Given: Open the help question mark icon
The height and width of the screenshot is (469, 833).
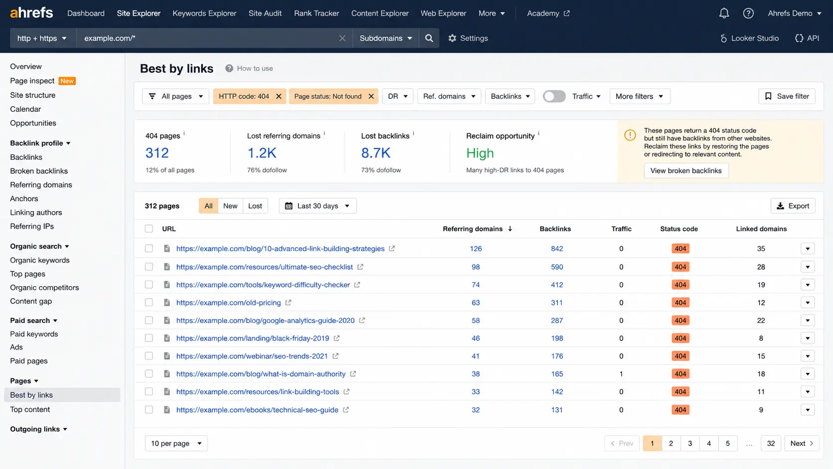Looking at the screenshot, I should click(748, 13).
